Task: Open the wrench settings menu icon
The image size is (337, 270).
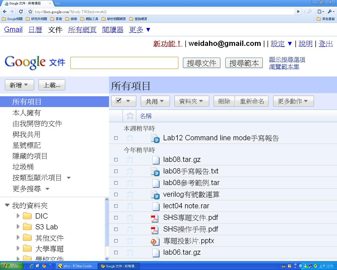Action: click(x=331, y=12)
